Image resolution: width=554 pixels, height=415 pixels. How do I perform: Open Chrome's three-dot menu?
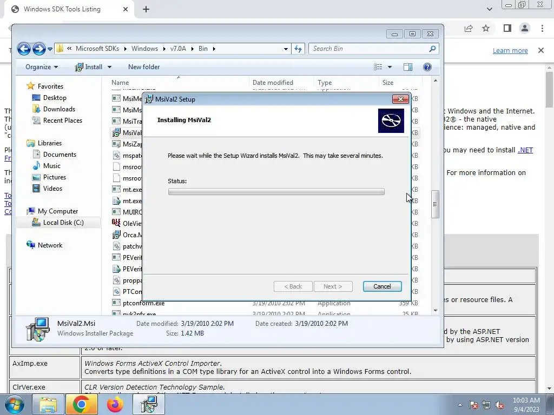click(x=542, y=28)
